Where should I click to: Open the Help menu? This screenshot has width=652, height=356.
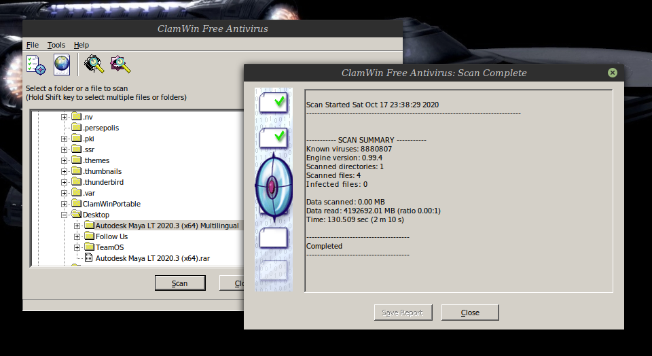81,45
